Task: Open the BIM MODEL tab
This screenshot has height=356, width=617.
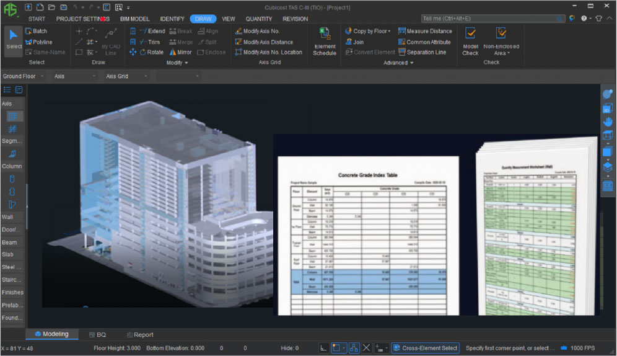Action: click(134, 19)
